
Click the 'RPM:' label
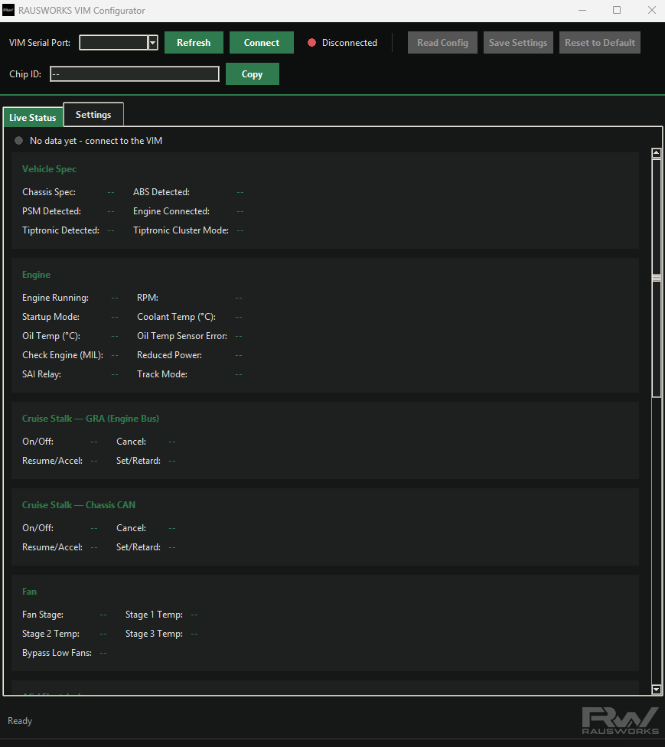[x=148, y=298]
